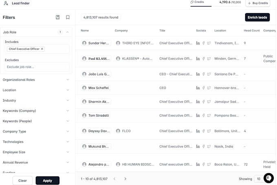Image resolution: width=277 pixels, height=185 pixels.
Task: Click the Exclude job role input field
Action: coord(37,67)
